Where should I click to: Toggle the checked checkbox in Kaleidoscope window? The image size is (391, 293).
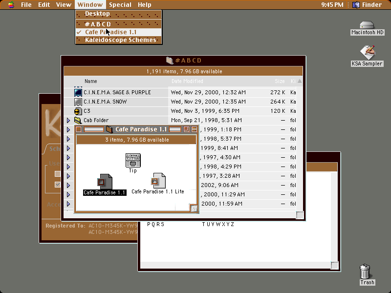[58, 185]
